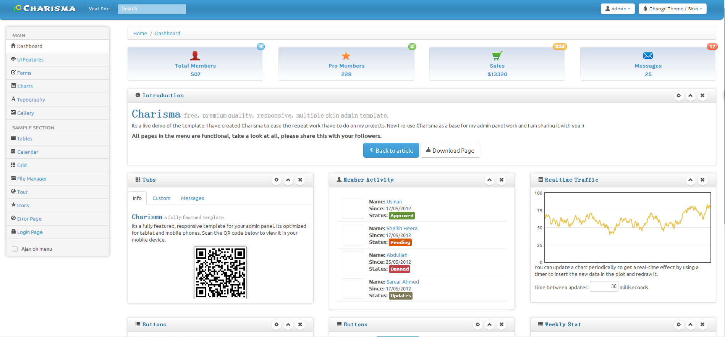The width and height of the screenshot is (725, 337).
Task: Open settings gear in Introduction panel
Action: [x=679, y=96]
